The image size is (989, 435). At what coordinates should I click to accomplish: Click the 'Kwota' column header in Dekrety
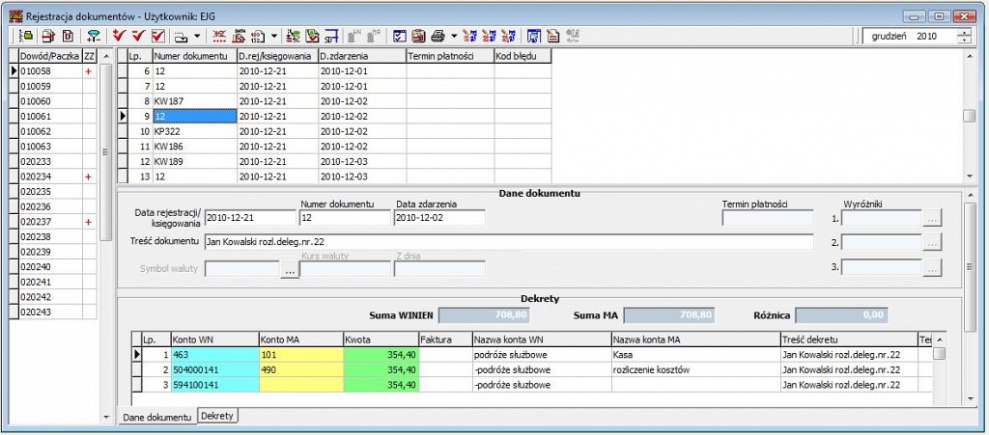coord(381,340)
